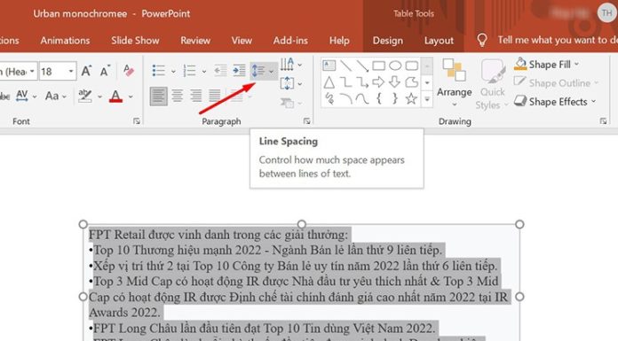Viewport: 618px width, 341px height.
Task: Switch to the Animations tab
Action: coord(65,41)
